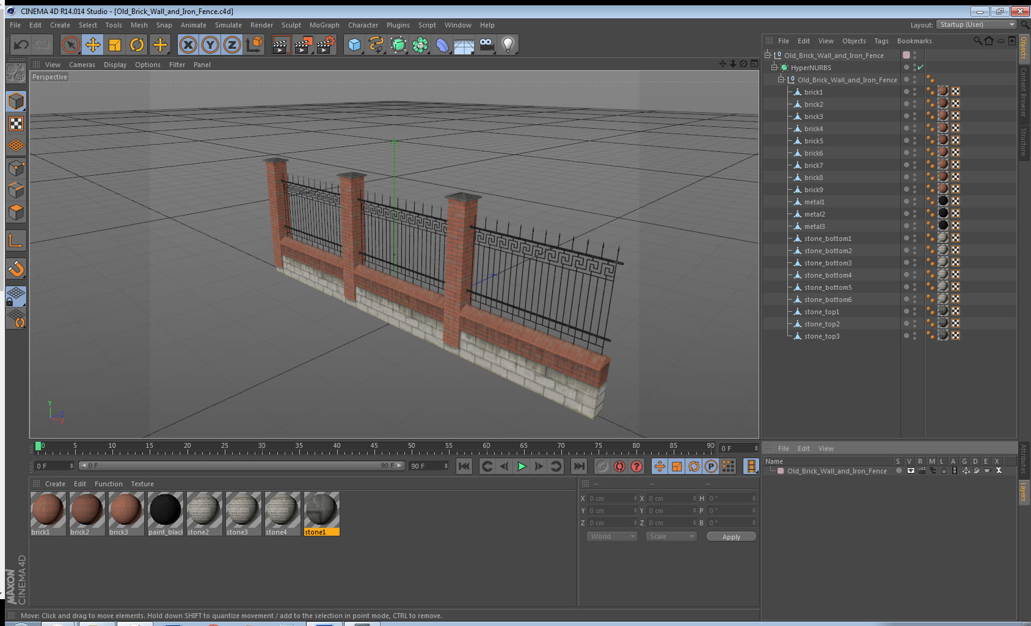Toggle Y axis lock
The height and width of the screenshot is (626, 1031).
210,45
